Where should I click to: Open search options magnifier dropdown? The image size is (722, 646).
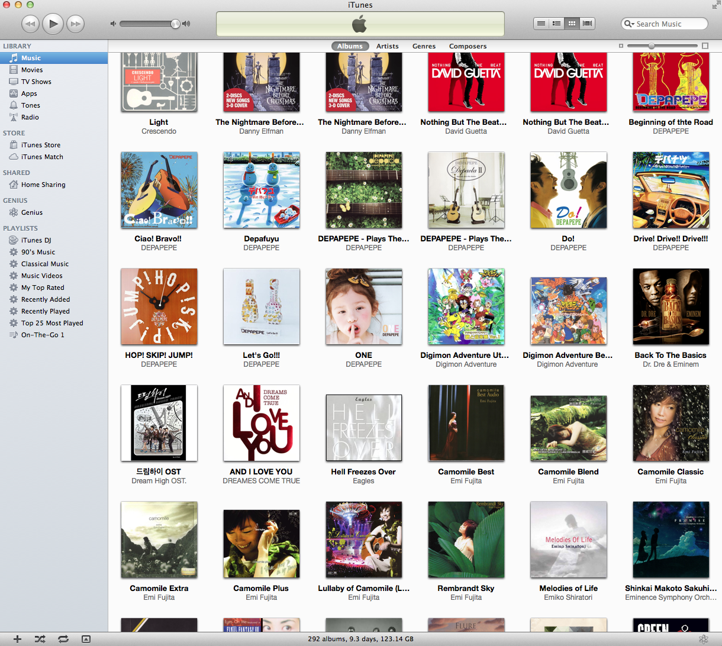(x=629, y=24)
